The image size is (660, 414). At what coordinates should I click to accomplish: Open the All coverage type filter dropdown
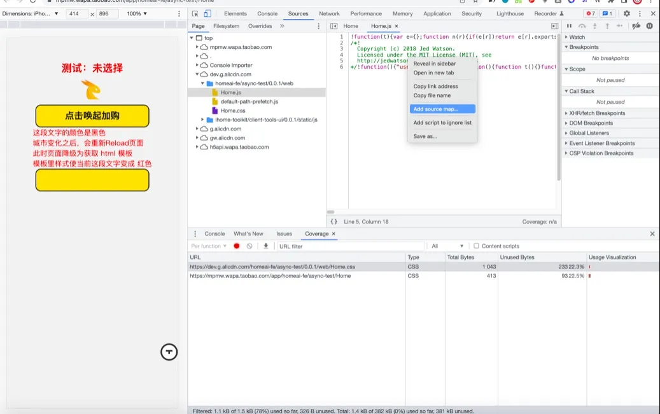pos(447,246)
